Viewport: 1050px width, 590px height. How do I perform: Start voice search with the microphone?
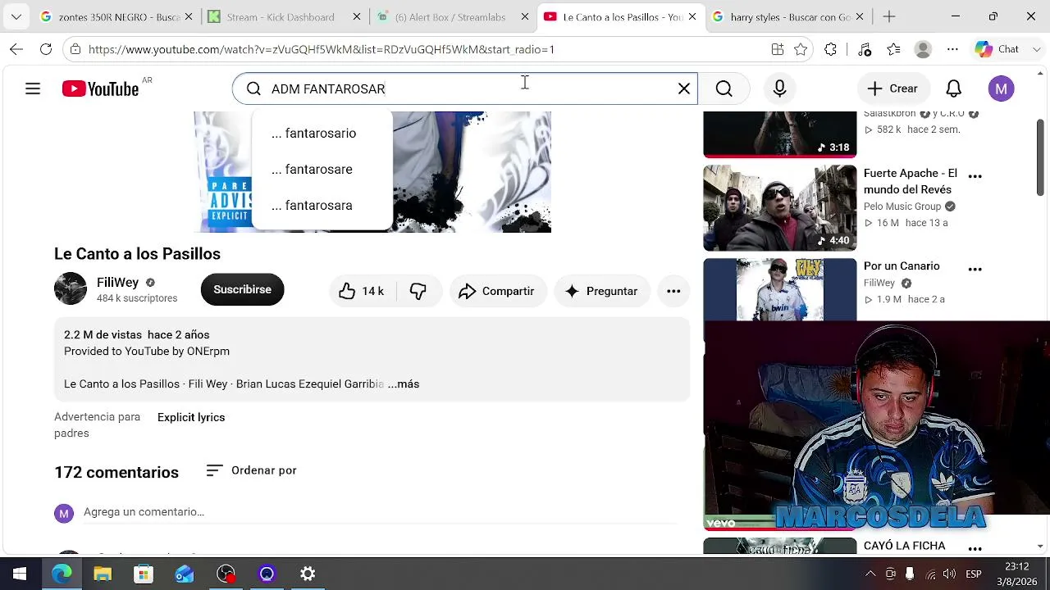(x=779, y=88)
